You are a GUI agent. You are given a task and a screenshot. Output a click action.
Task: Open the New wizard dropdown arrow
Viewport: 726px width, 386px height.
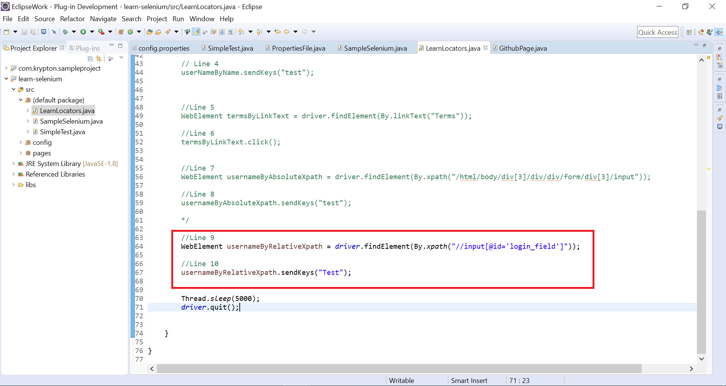tap(15, 32)
